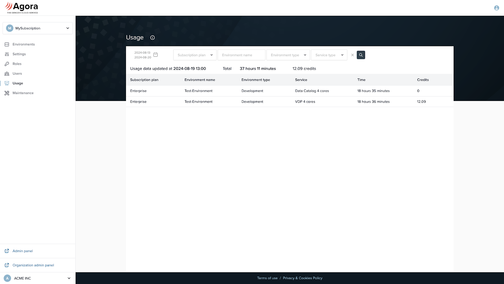Open the Admin panel link
504x284 pixels.
click(23, 251)
